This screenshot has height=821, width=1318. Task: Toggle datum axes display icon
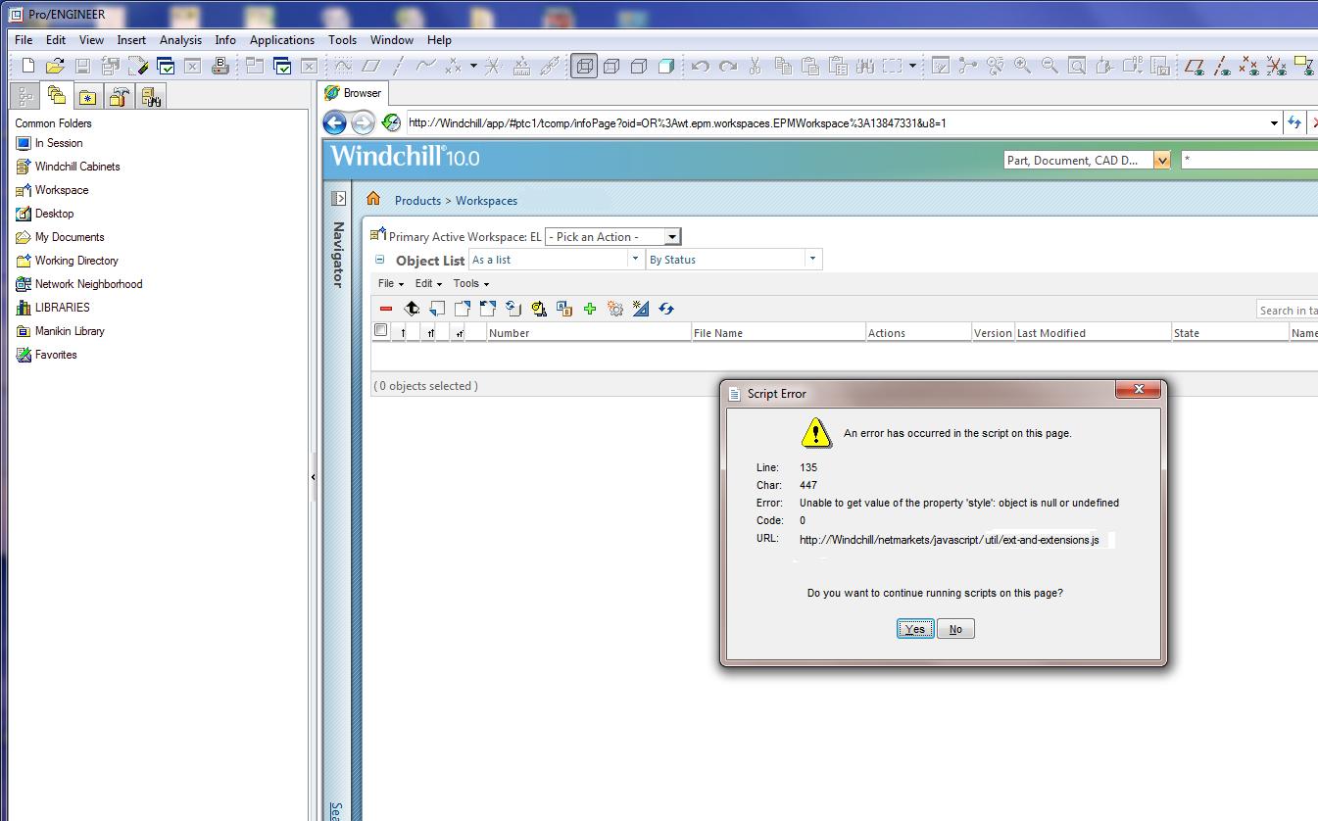(1222, 66)
